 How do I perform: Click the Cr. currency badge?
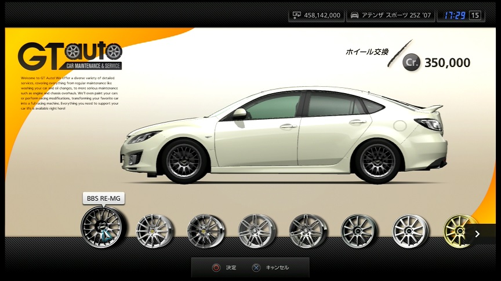click(x=411, y=62)
